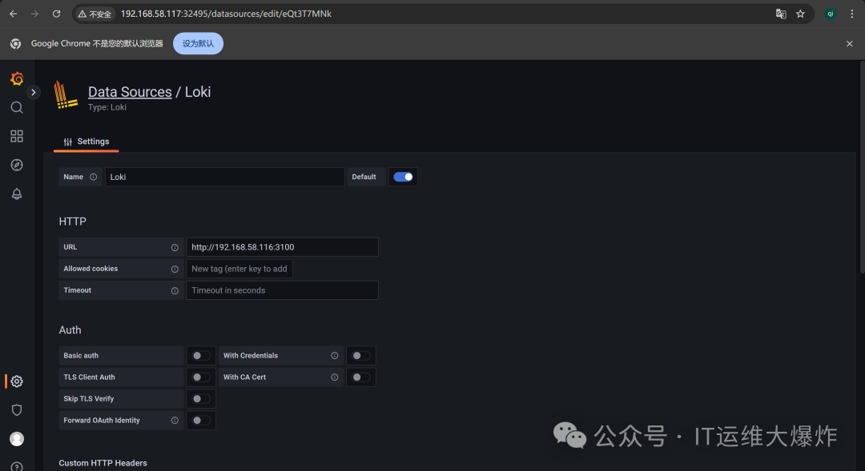Toggle the Default data source switch

coord(403,177)
